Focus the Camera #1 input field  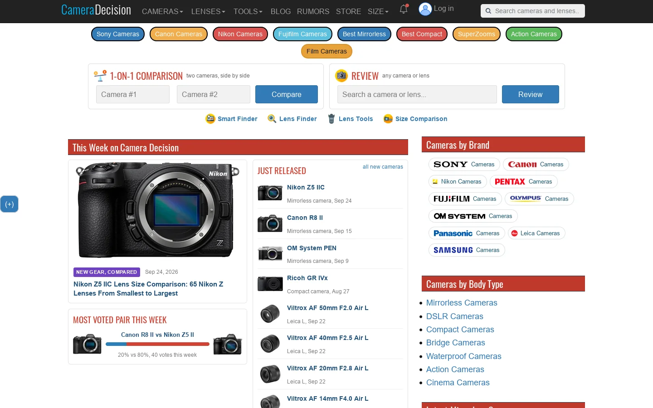pyautogui.click(x=133, y=94)
